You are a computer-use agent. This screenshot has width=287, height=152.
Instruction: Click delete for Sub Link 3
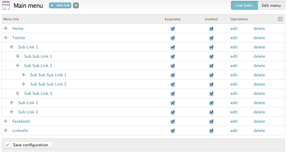[259, 112]
